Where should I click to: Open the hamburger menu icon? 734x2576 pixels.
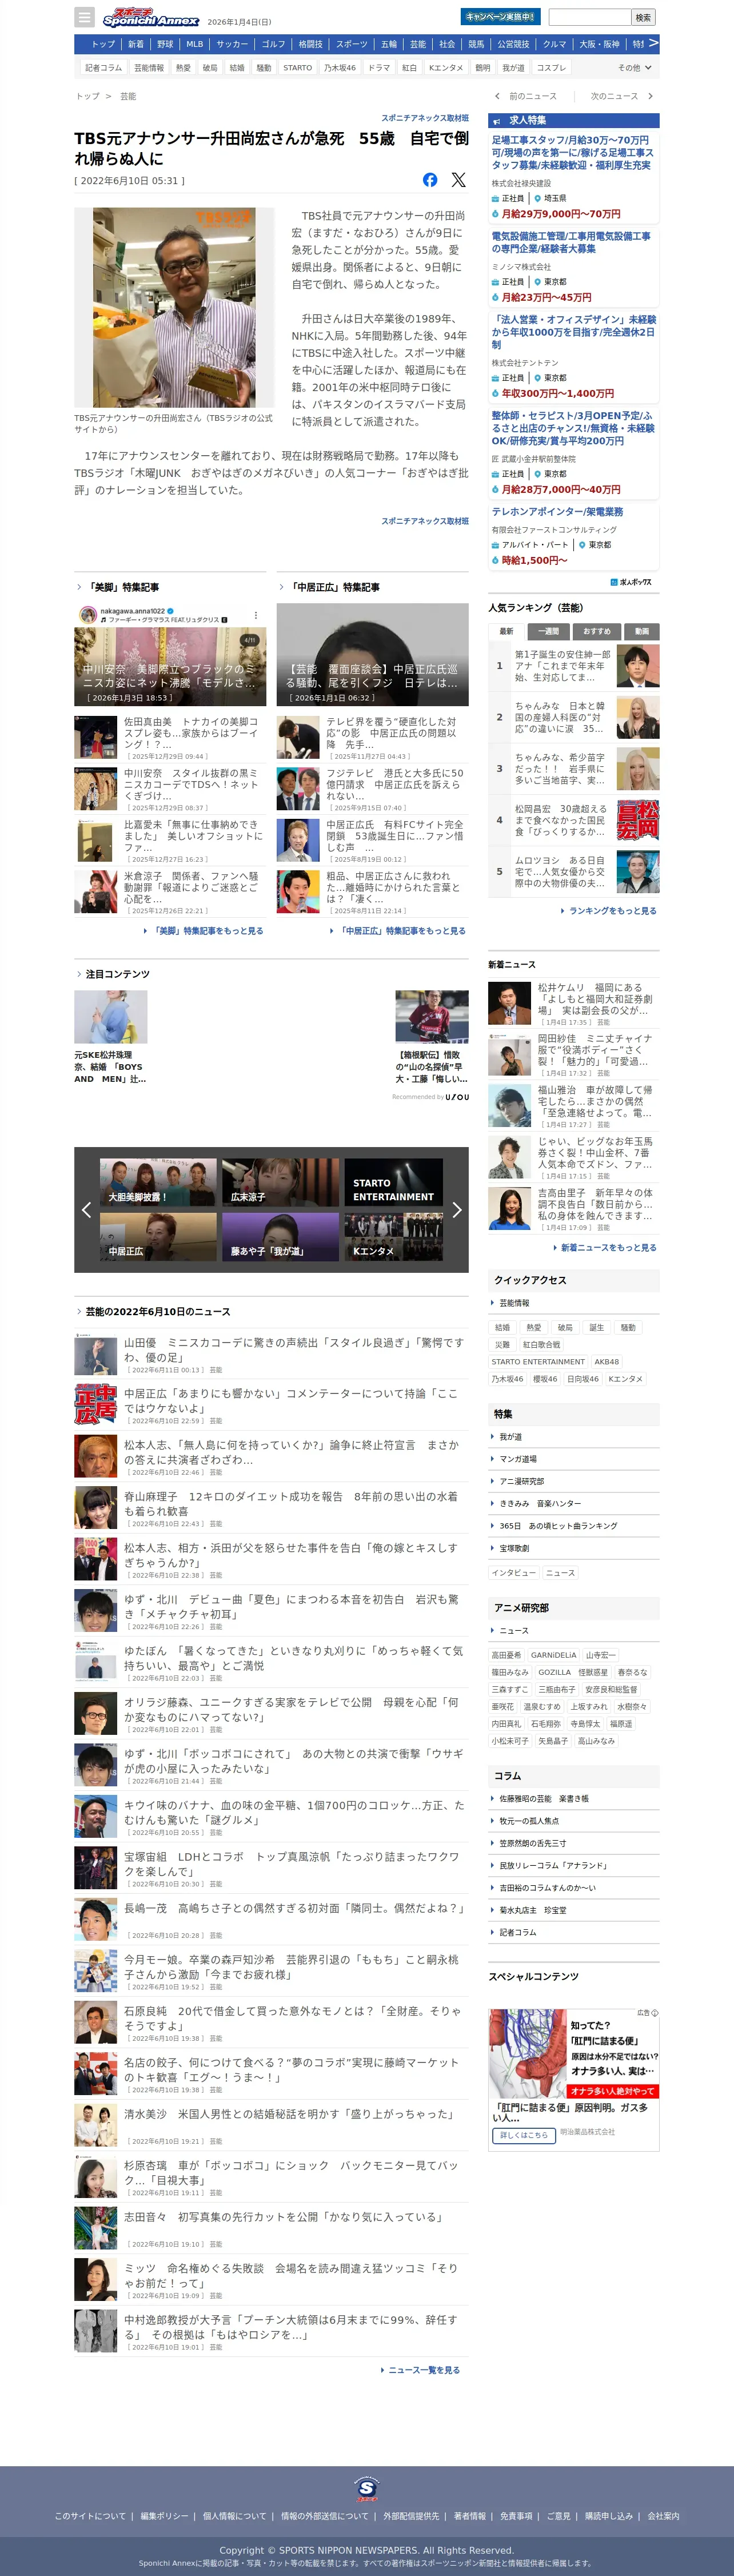coord(85,17)
